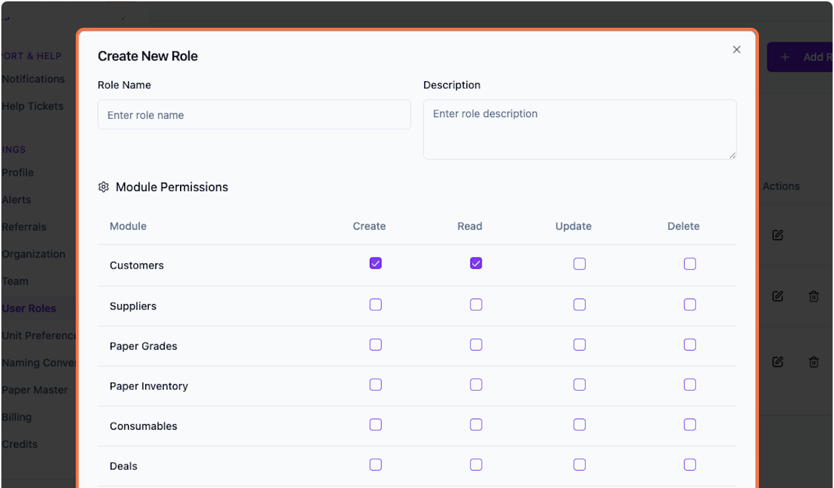Grant Delete permission for Deals
Viewport: 834px width, 488px height.
click(x=689, y=464)
